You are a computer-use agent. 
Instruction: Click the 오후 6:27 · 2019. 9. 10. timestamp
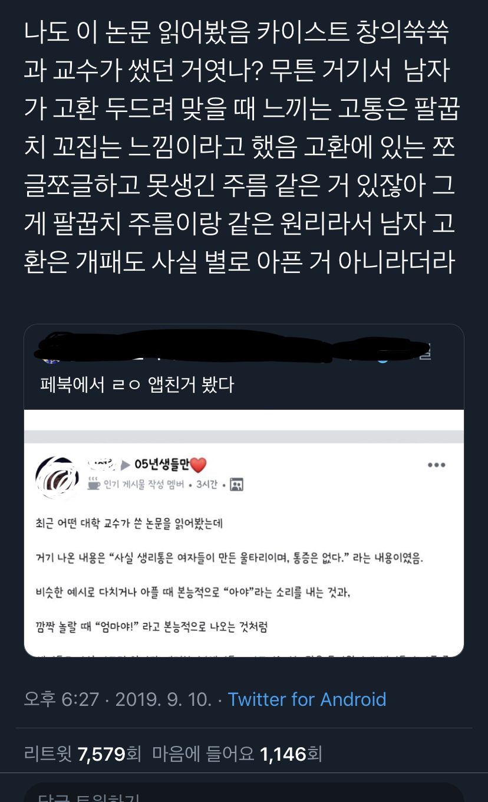click(x=117, y=699)
